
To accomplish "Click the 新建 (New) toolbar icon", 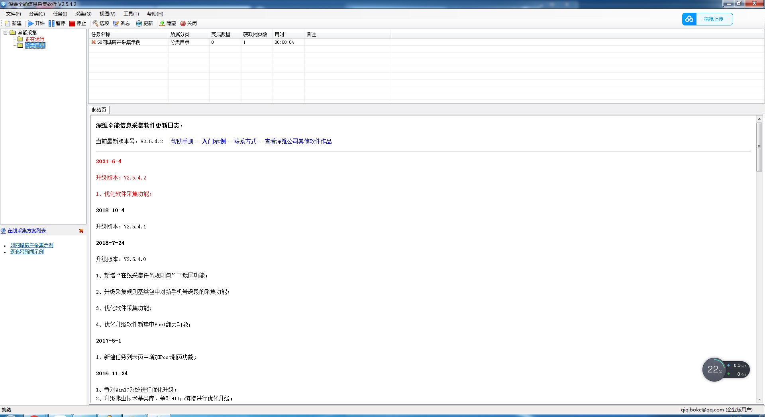I will click(8, 23).
